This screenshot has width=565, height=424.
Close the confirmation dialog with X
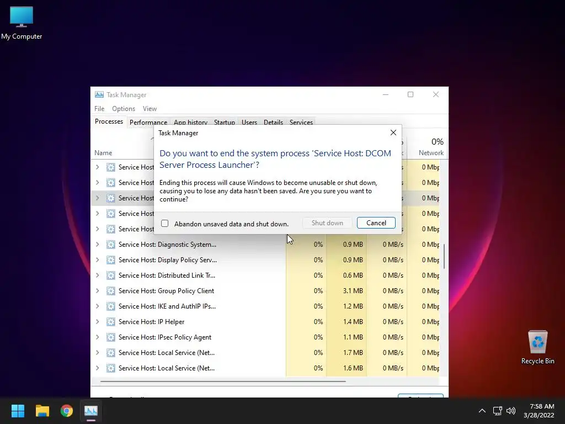tap(393, 132)
